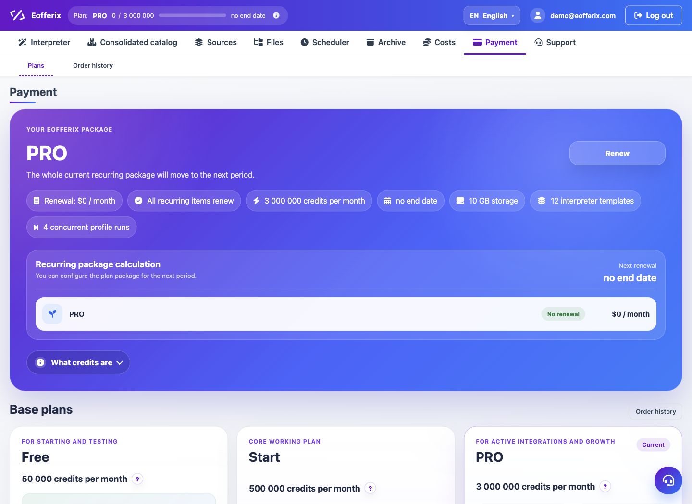The width and height of the screenshot is (692, 504).
Task: Open the Support page
Action: click(555, 42)
